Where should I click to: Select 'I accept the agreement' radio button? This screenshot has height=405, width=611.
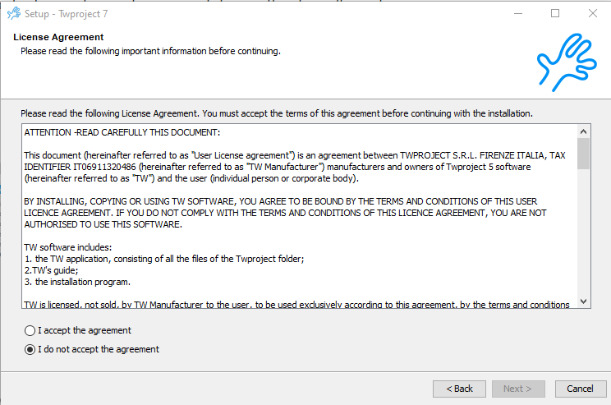point(30,330)
